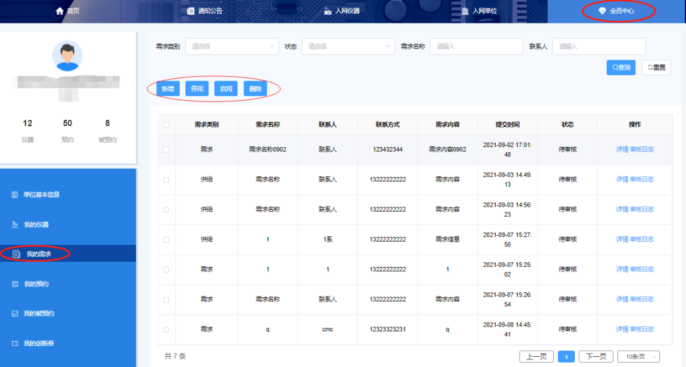Image resolution: width=686 pixels, height=367 pixels.
Task: Open 详情 link for the first row
Action: click(622, 150)
